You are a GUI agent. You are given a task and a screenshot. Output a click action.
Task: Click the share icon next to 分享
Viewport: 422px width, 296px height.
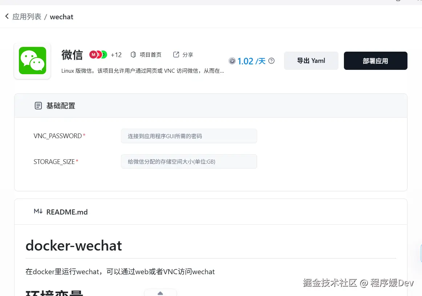tap(176, 55)
